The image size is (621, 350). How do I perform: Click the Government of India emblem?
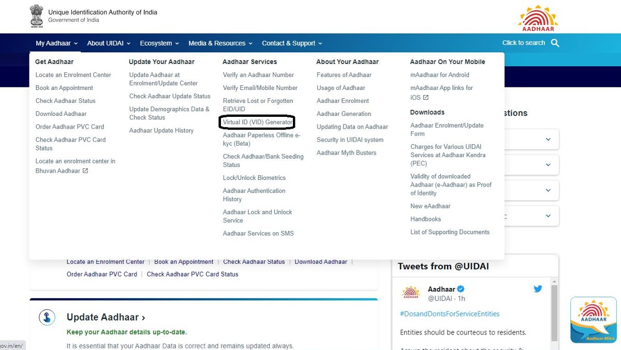point(37,16)
